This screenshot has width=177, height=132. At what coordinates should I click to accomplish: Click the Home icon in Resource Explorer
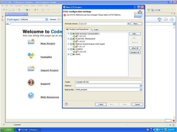(160, 20)
